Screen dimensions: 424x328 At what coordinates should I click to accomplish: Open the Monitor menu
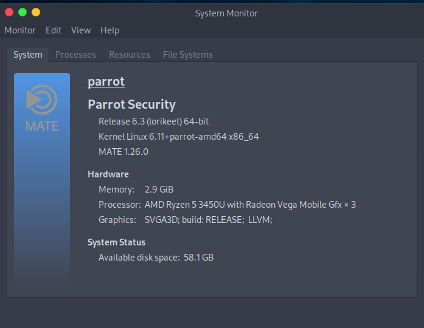[x=20, y=30]
